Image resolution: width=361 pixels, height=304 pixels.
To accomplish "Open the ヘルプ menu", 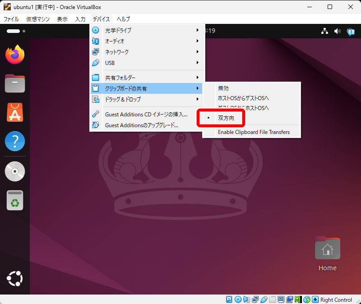I will coord(123,19).
